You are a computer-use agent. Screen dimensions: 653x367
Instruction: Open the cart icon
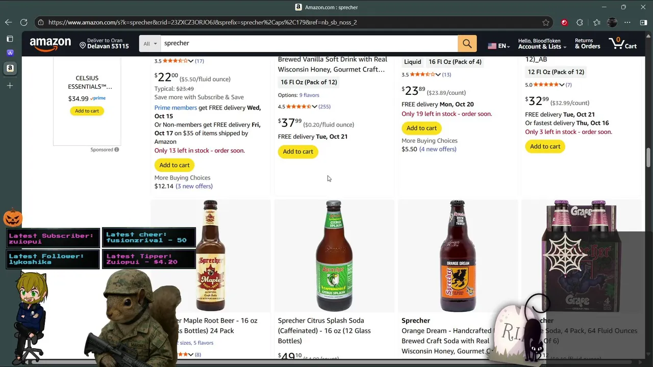623,44
